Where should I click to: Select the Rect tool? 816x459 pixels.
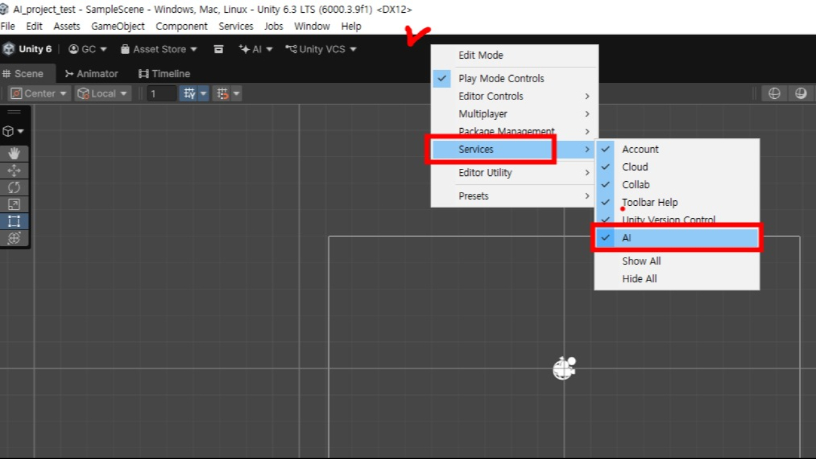14,221
